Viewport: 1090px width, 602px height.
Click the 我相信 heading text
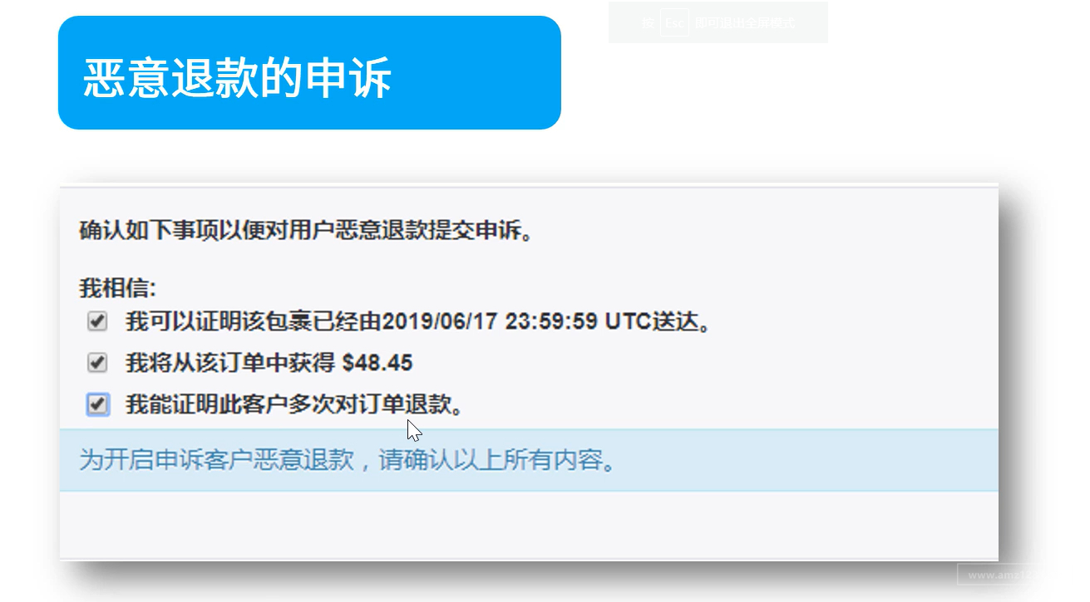tap(118, 288)
